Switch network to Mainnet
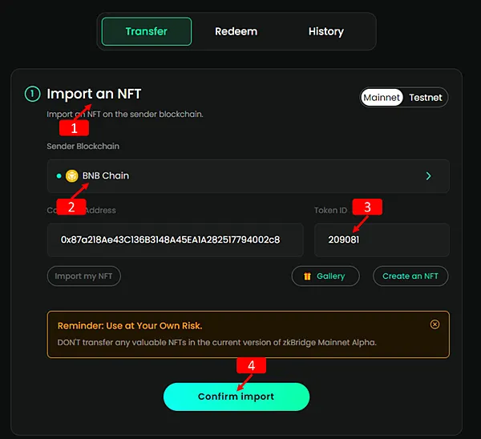This screenshot has width=481, height=439. click(x=382, y=97)
